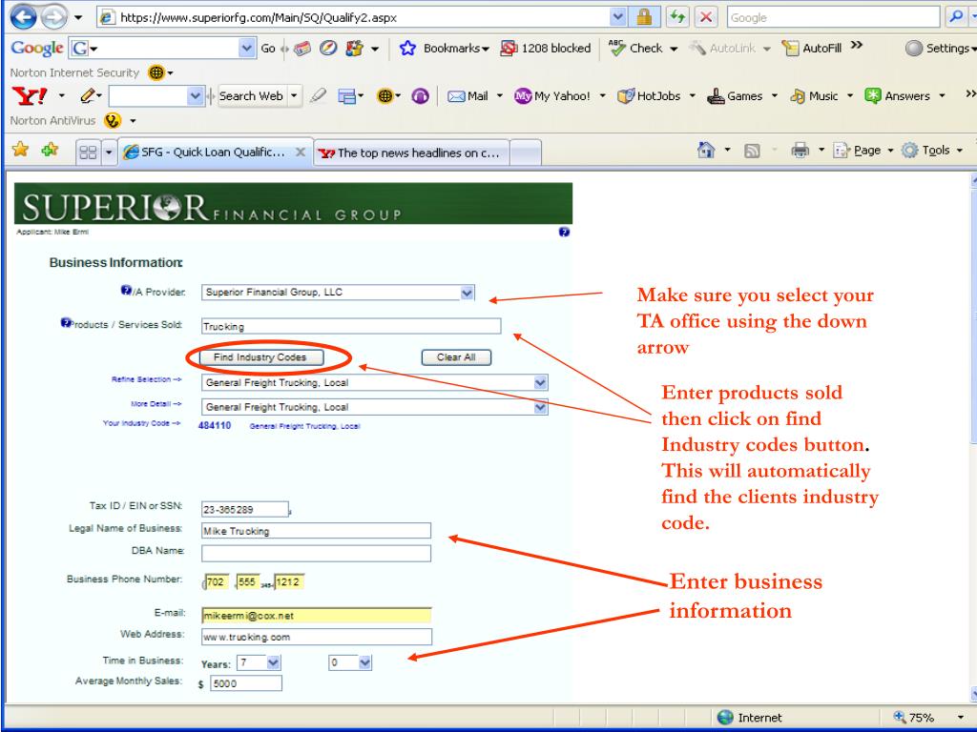Click the padlock security icon
Viewport: 977px width, 732px height.
tap(644, 17)
